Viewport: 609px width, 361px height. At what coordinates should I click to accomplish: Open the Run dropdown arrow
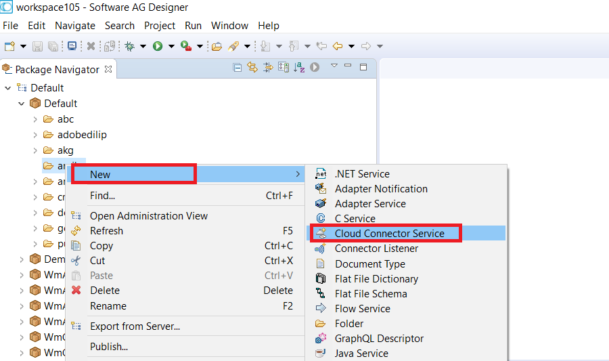tap(171, 46)
